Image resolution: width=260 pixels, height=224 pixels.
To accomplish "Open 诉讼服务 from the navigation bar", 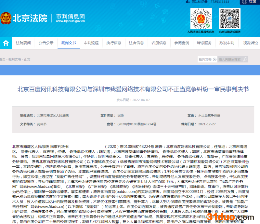I will click(204, 43).
